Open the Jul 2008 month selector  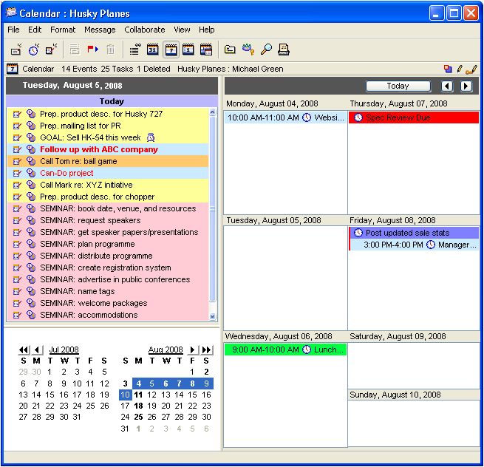[x=64, y=350]
